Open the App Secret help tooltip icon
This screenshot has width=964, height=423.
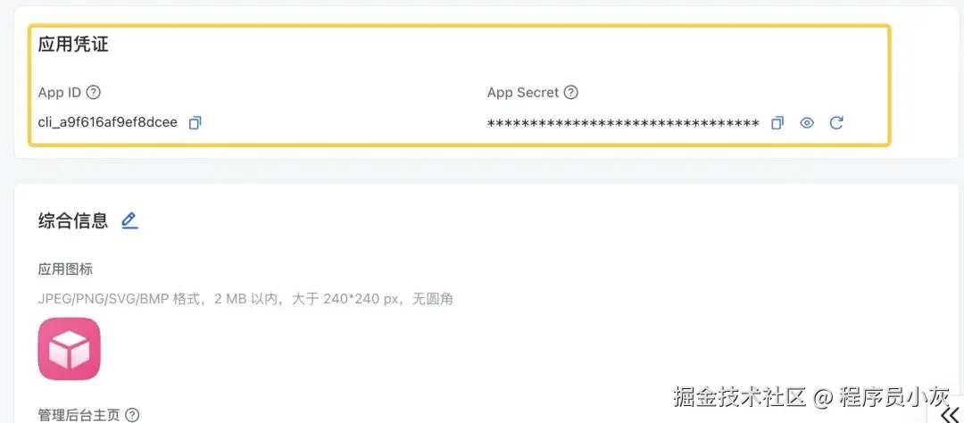(x=571, y=93)
